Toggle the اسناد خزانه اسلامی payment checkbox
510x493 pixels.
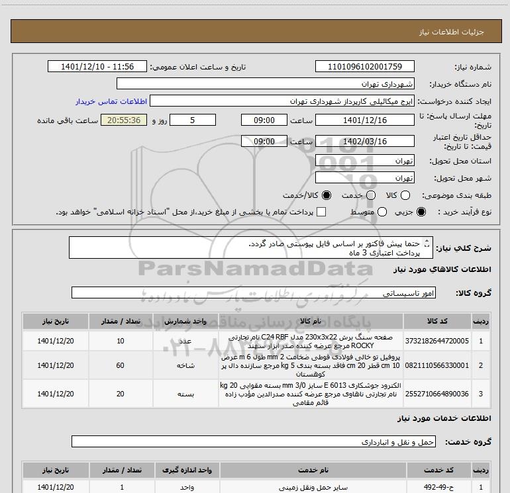[321, 212]
